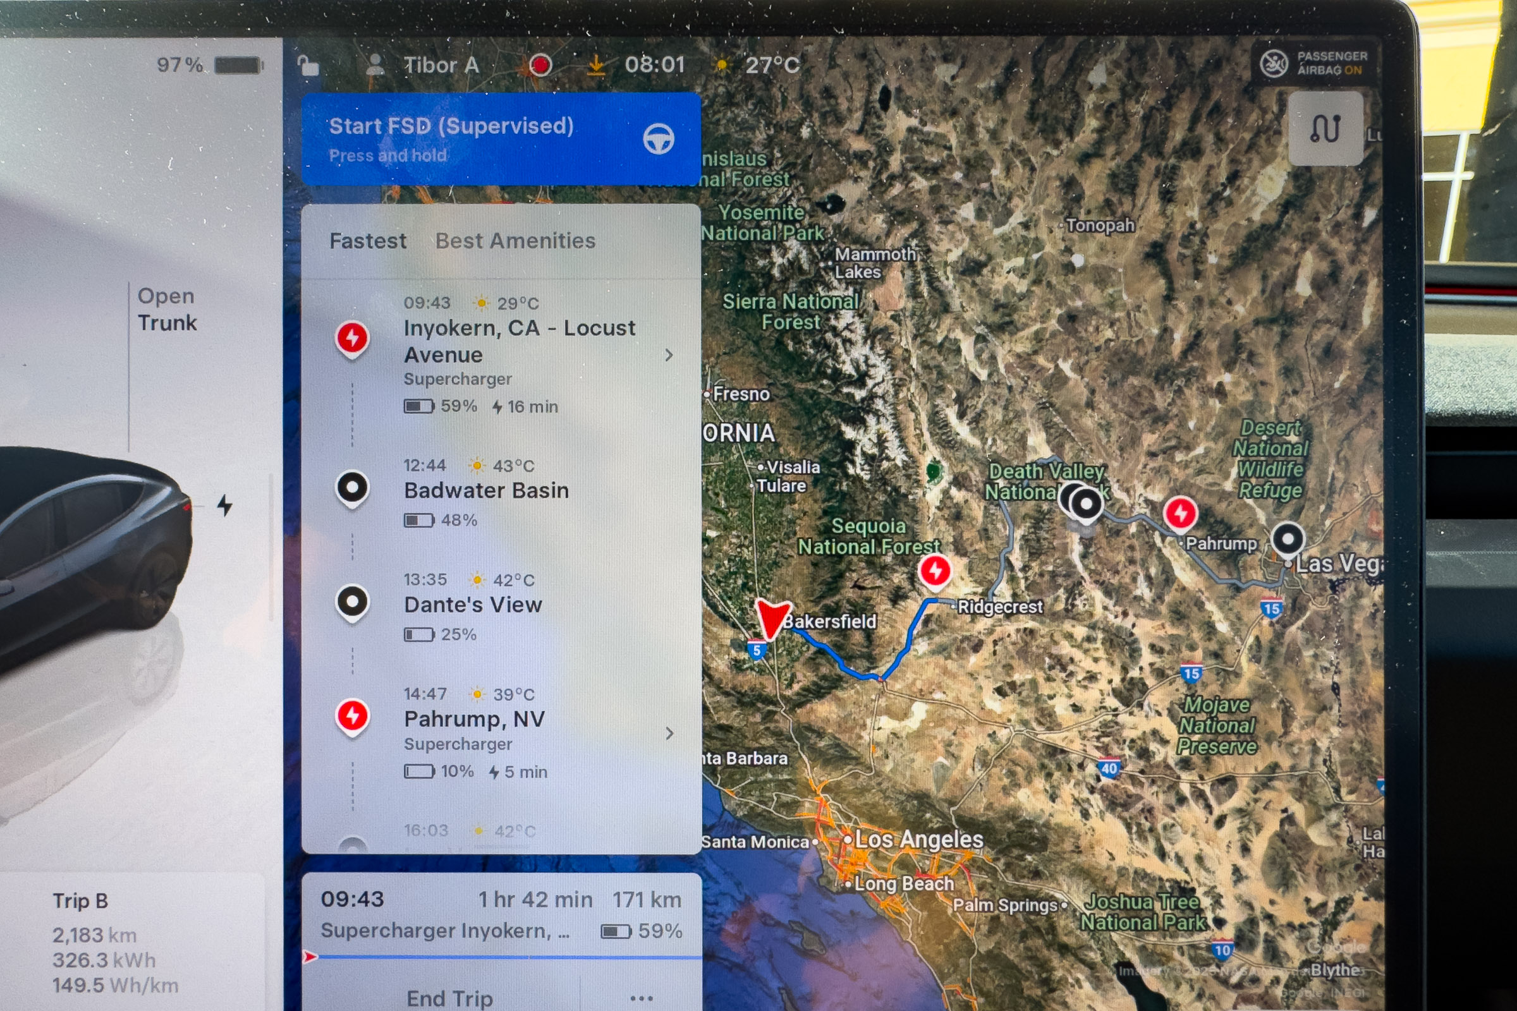Tap the Fresno label on map
Image resolution: width=1517 pixels, height=1011 pixels.
click(x=741, y=394)
